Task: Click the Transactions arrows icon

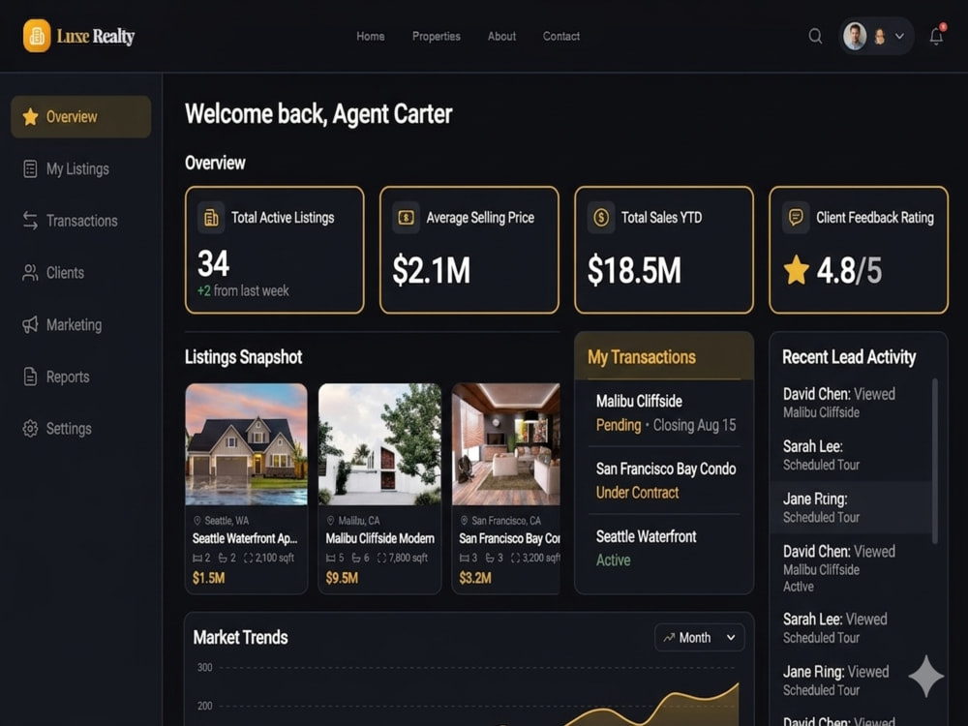Action: 30,221
